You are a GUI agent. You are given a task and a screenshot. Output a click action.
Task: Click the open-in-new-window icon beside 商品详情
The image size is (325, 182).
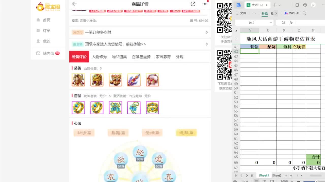point(193,4)
